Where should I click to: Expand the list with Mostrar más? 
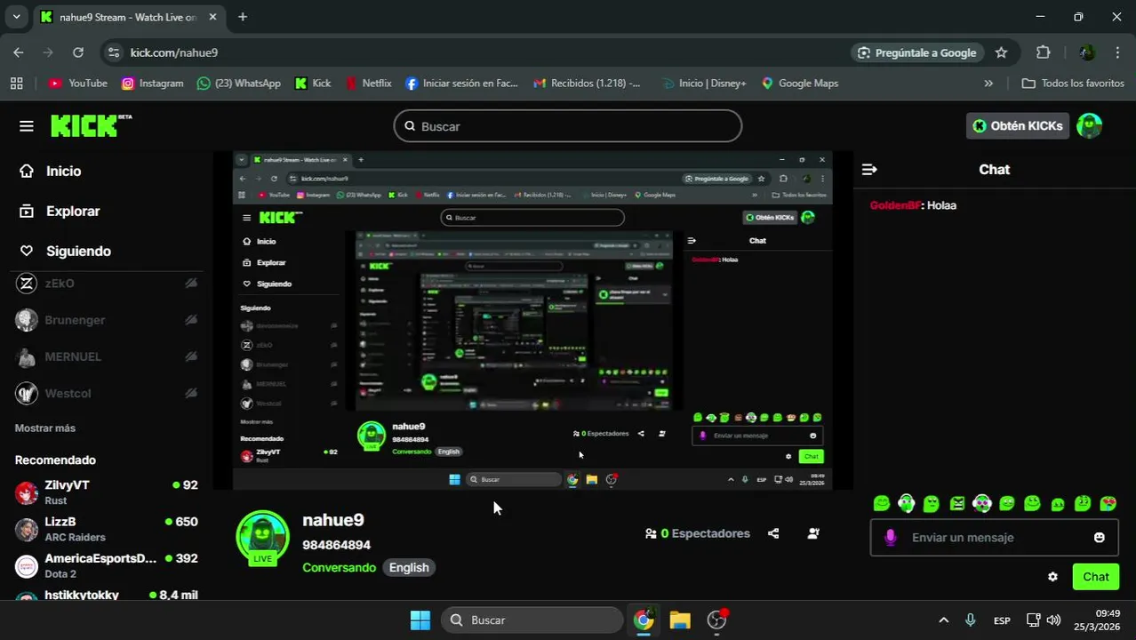pos(45,428)
